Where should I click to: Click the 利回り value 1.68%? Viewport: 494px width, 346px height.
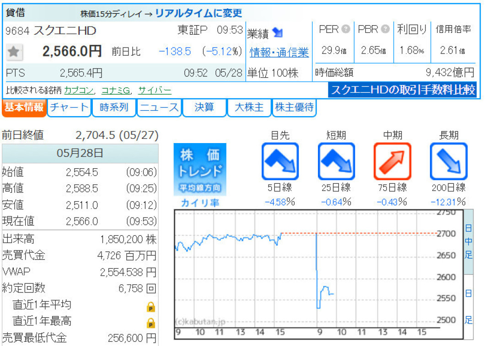coord(412,50)
